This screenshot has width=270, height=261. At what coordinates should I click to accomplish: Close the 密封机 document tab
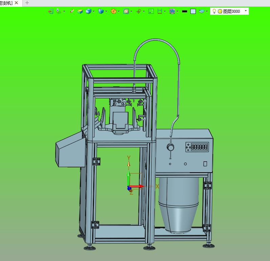click(x=16, y=3)
